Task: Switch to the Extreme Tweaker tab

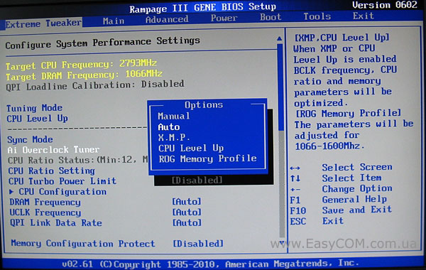Action: coord(43,23)
